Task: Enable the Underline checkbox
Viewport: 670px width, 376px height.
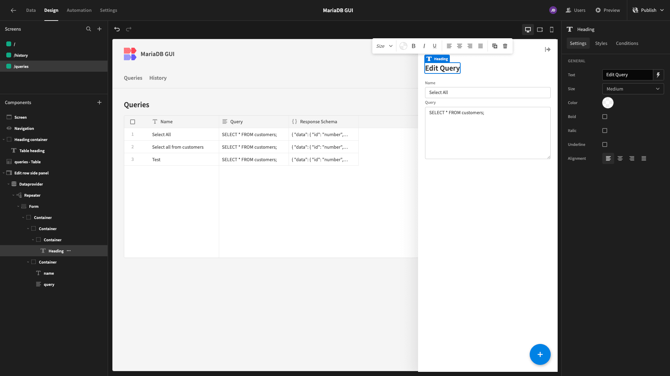Action: 605,144
